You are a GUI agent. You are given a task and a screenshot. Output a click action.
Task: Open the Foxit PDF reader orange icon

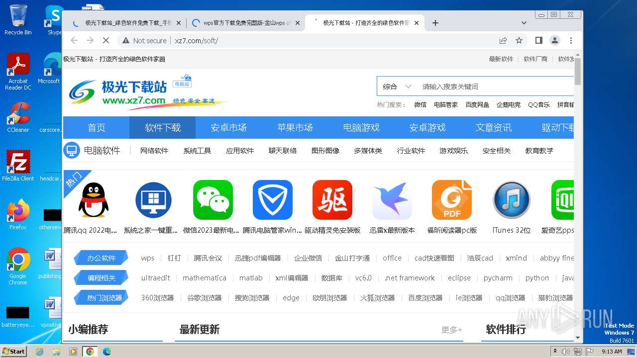tap(452, 200)
